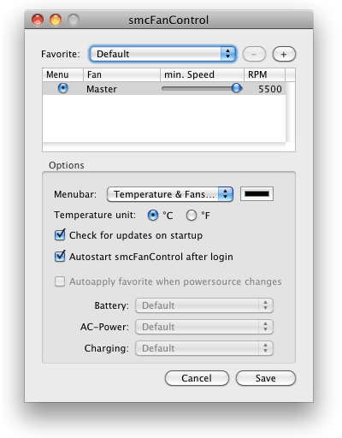Open the Battery favorite dropdown
The image size is (342, 438).
[204, 305]
